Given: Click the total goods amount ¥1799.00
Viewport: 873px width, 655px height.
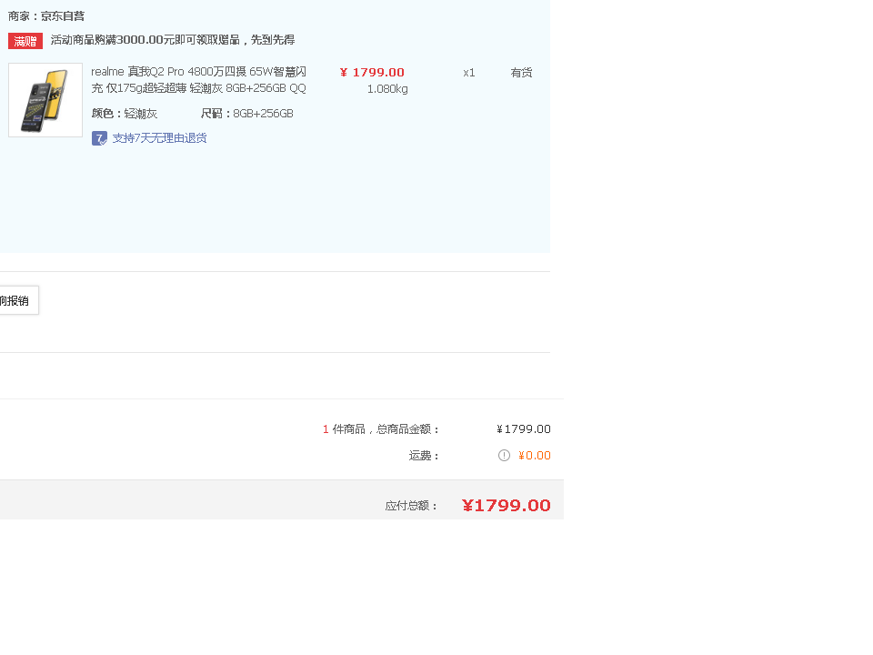Looking at the screenshot, I should [x=524, y=429].
